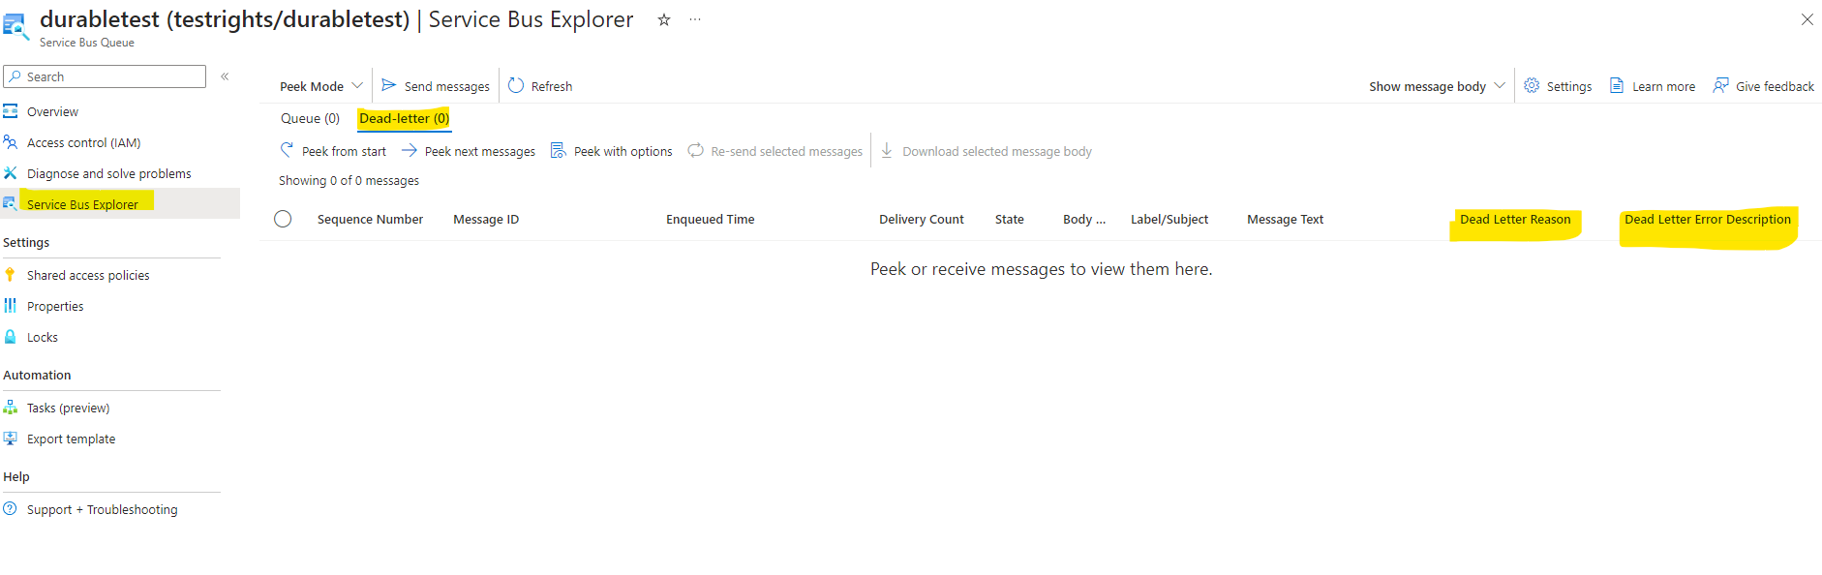
Task: Sort by Message ID column header
Action: click(x=486, y=219)
